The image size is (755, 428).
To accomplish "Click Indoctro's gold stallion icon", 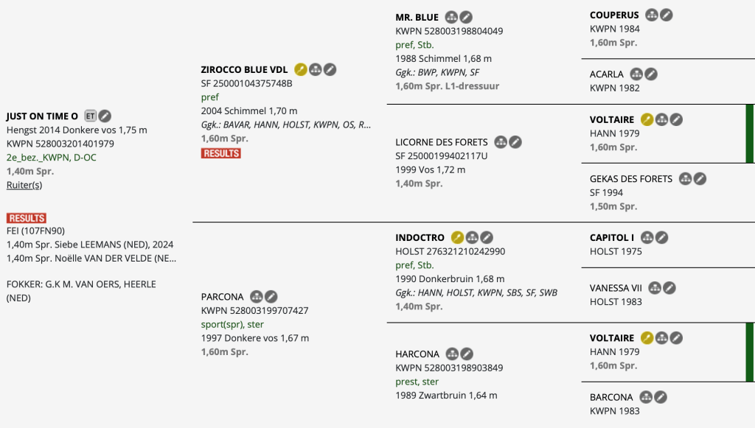I will coord(457,237).
